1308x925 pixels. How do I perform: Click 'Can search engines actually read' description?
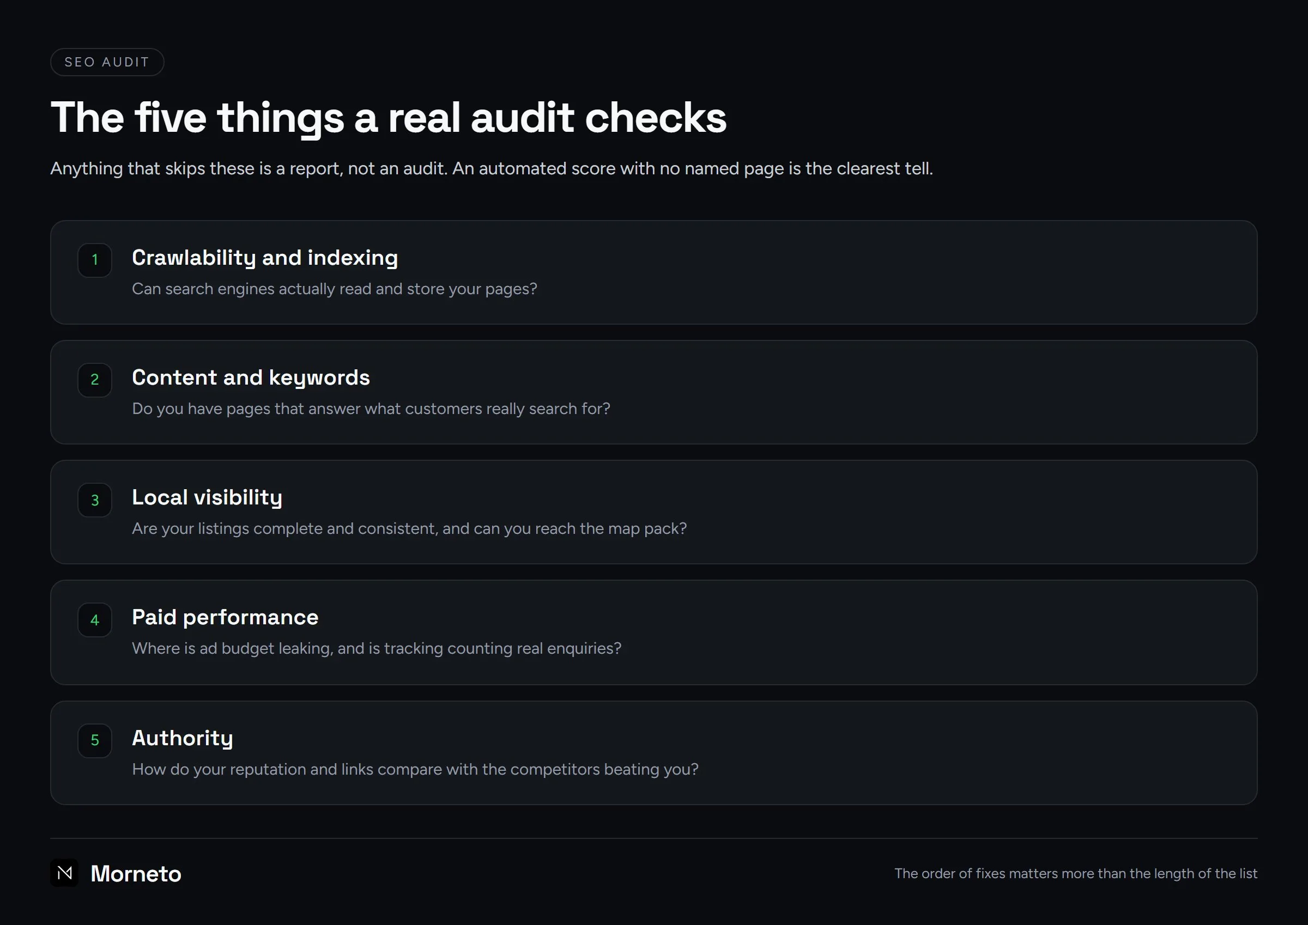(335, 289)
